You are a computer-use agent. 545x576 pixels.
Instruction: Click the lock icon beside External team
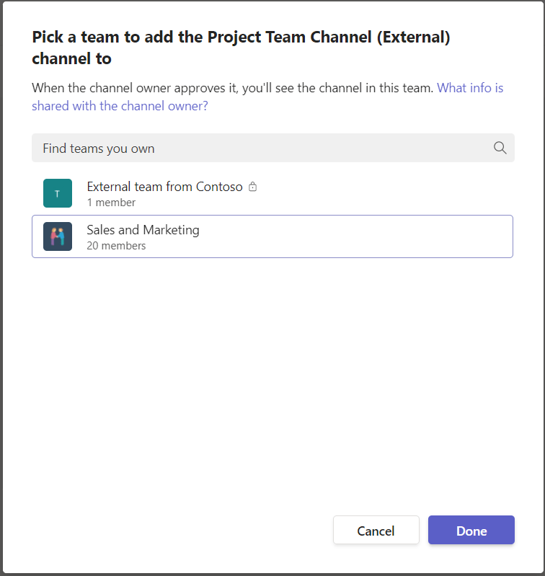pos(252,187)
